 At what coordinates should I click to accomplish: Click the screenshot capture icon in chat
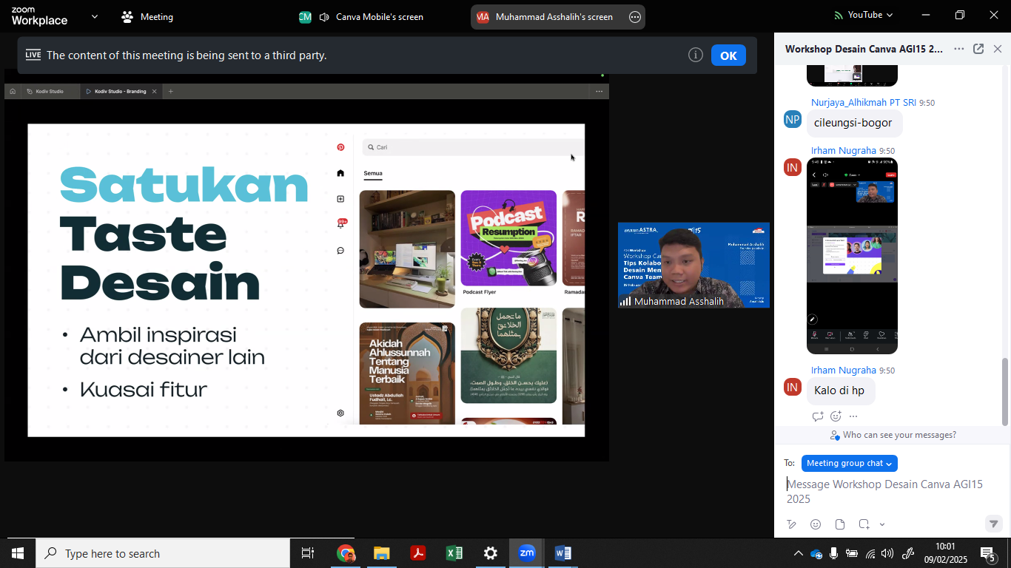pyautogui.click(x=864, y=524)
